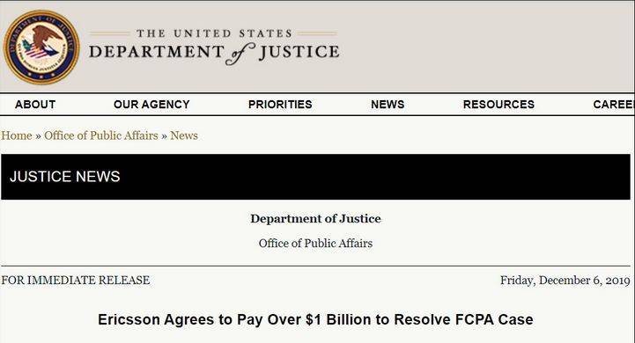
Task: Click the Friday, December 6, 2019 date
Action: [x=565, y=281]
